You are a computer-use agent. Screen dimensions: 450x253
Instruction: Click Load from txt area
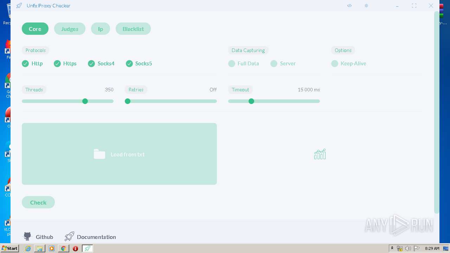pyautogui.click(x=119, y=154)
